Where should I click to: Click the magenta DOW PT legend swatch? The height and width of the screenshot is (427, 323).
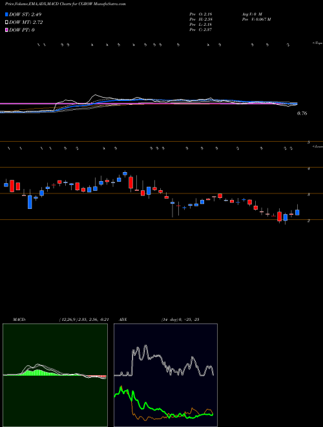click(x=7, y=30)
